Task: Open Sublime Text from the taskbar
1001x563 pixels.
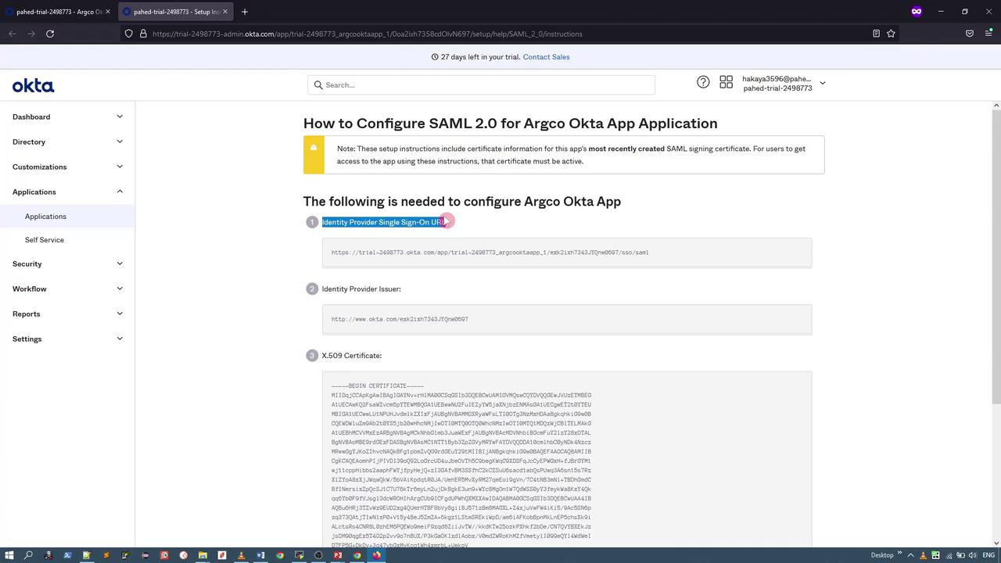Action: point(106,555)
